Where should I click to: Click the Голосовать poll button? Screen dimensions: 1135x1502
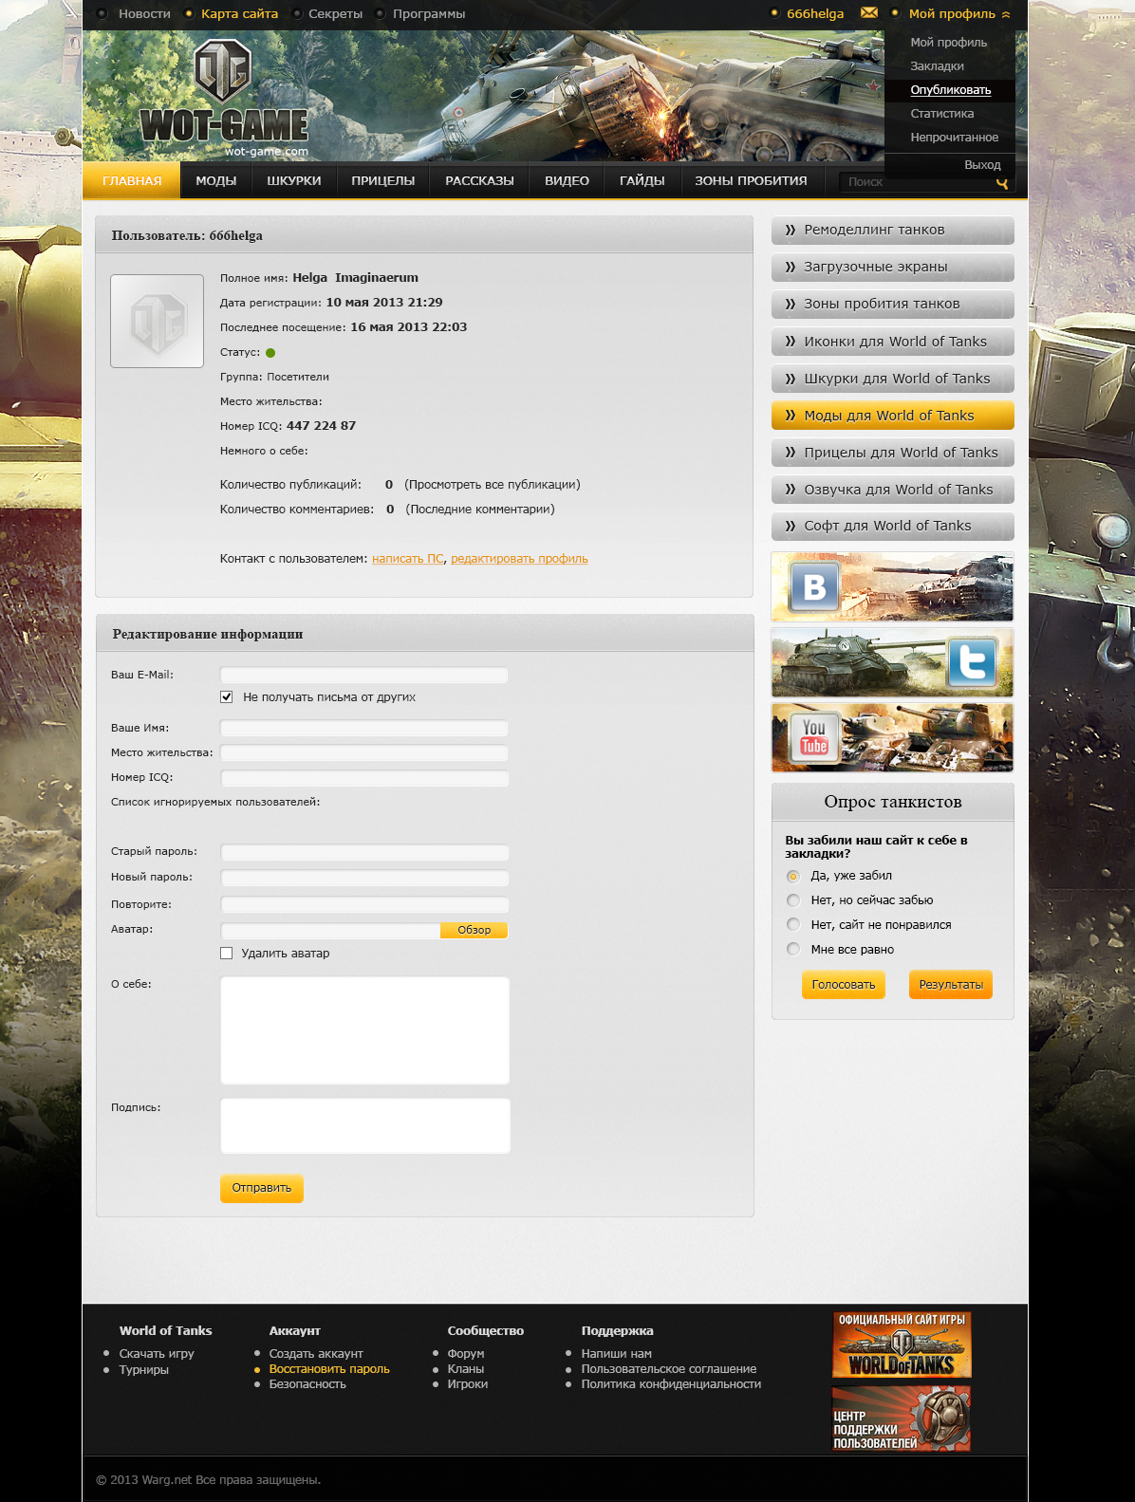844,984
